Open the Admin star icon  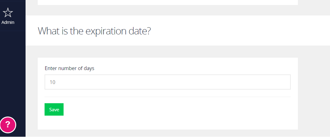[8, 13]
